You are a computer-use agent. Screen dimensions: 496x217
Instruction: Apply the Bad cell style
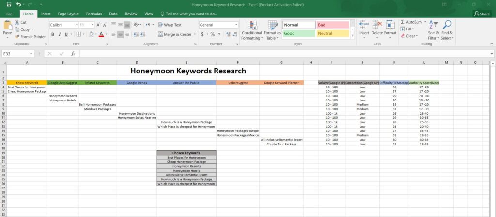coord(333,25)
